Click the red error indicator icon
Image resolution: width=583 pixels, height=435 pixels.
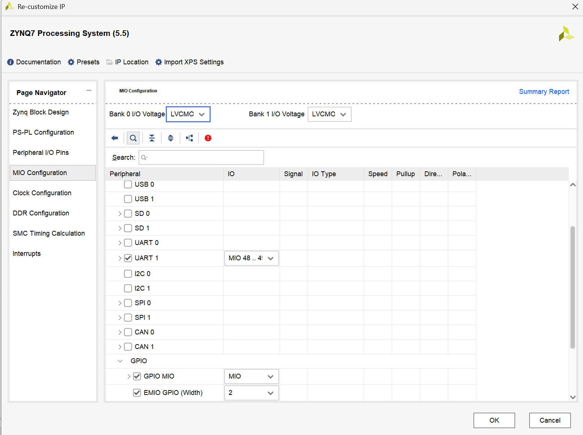tap(208, 138)
